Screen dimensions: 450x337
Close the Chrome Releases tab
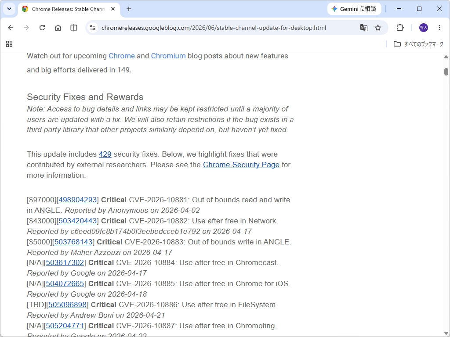click(113, 9)
